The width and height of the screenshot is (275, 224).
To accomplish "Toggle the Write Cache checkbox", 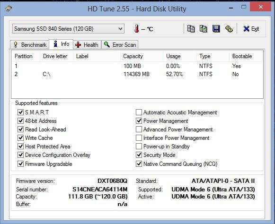I will [x=20, y=138].
